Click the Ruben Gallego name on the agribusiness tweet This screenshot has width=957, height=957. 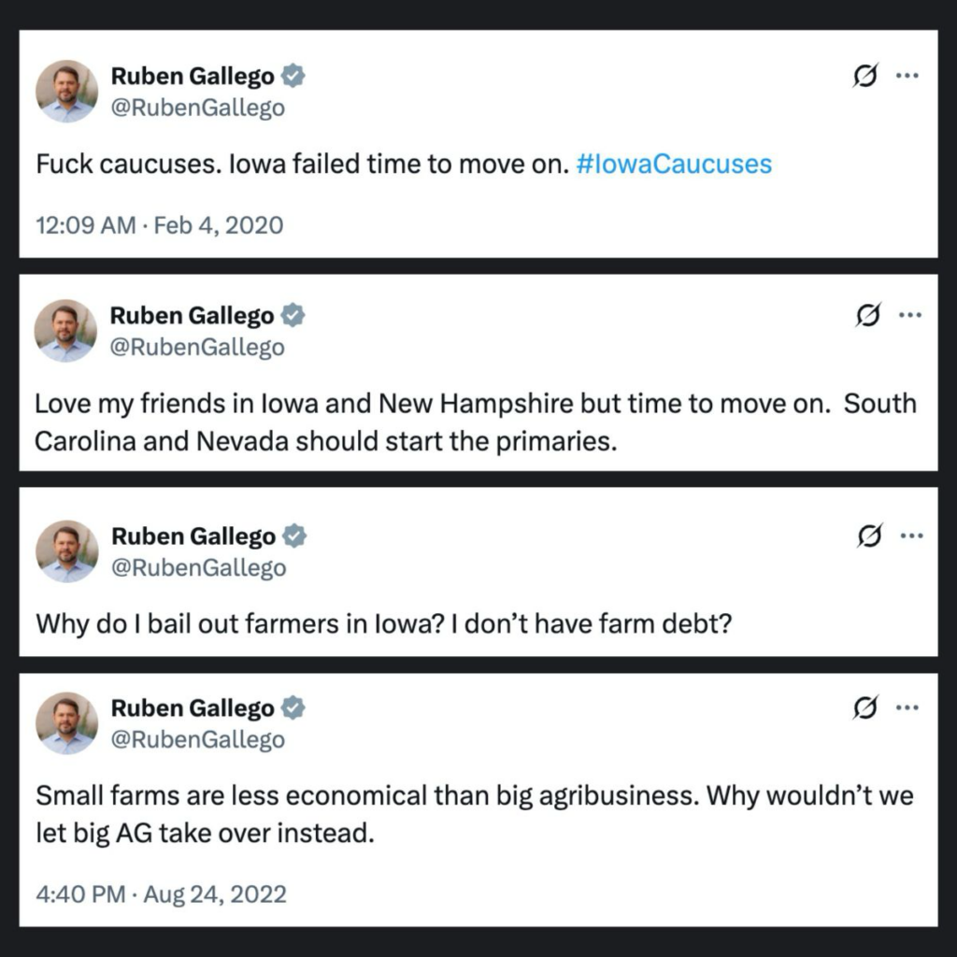(193, 708)
